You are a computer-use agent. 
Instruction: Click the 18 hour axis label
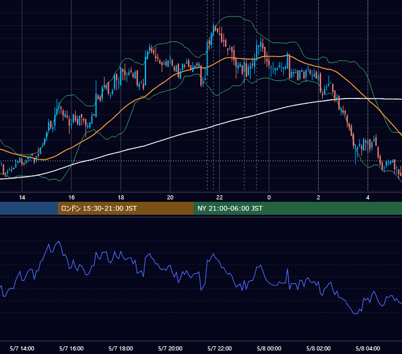121,198
